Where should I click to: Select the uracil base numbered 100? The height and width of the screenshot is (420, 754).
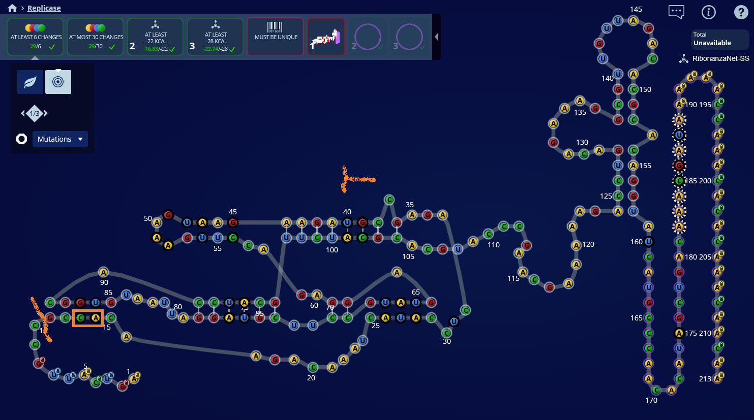click(332, 238)
